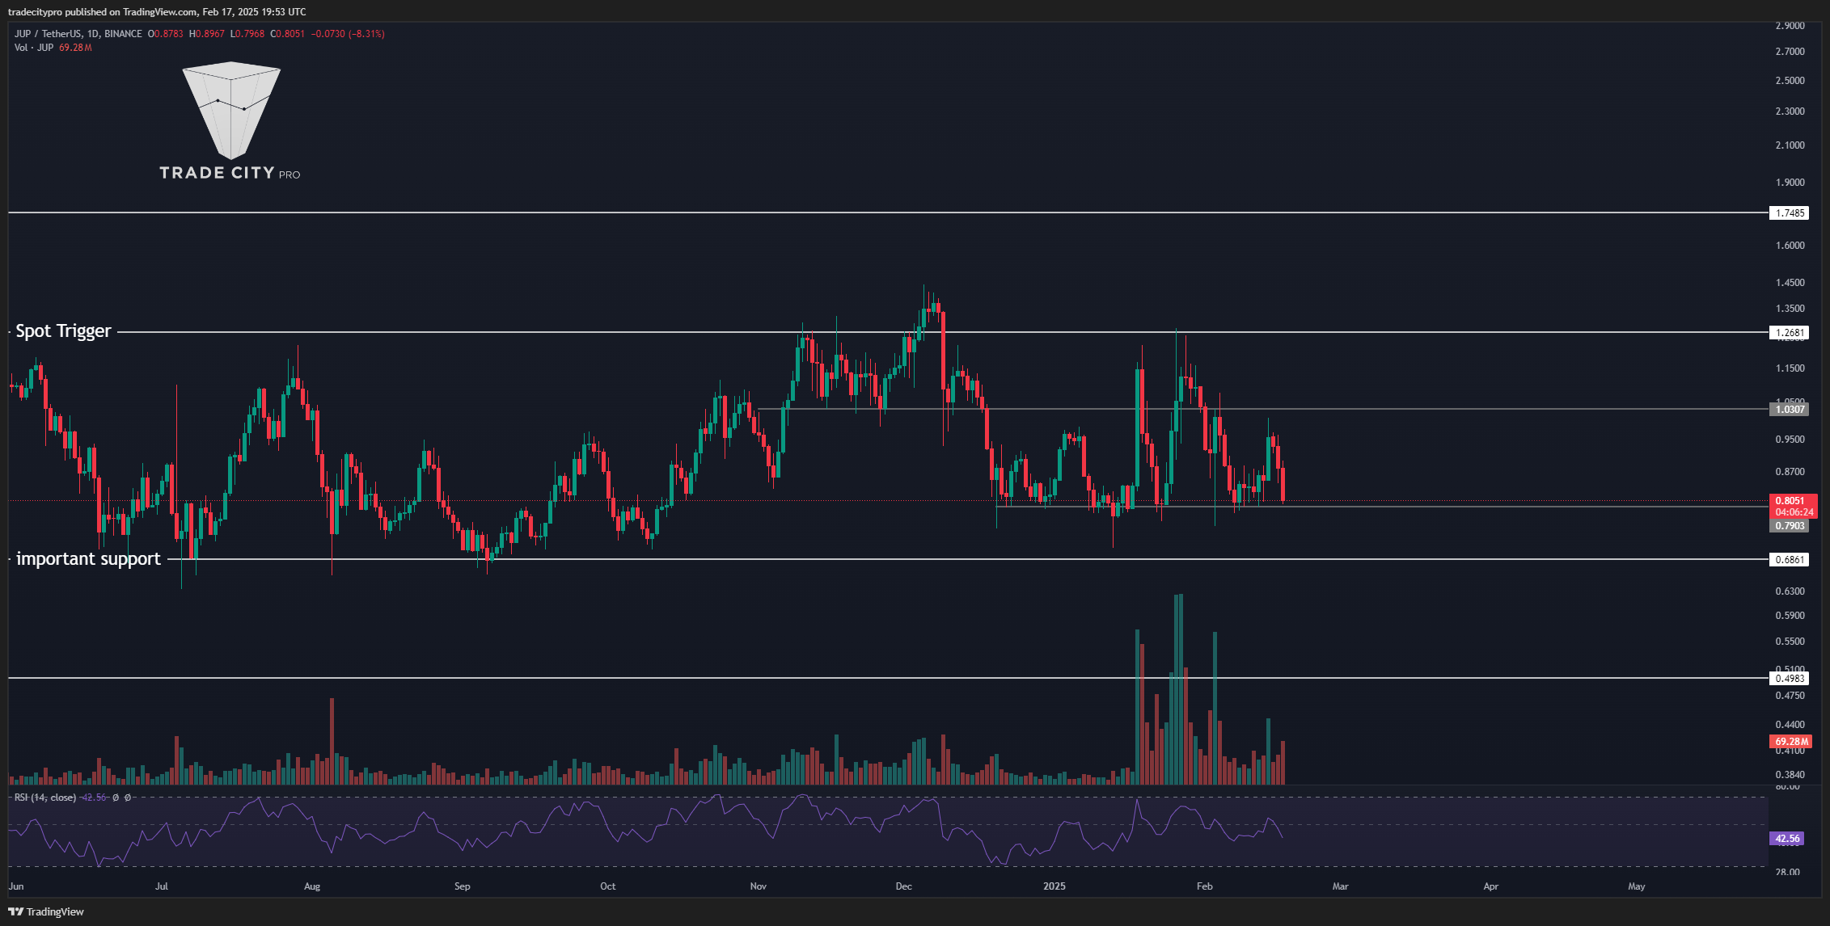The height and width of the screenshot is (926, 1830).
Task: Click the Jun label on time axis
Action: point(16,886)
